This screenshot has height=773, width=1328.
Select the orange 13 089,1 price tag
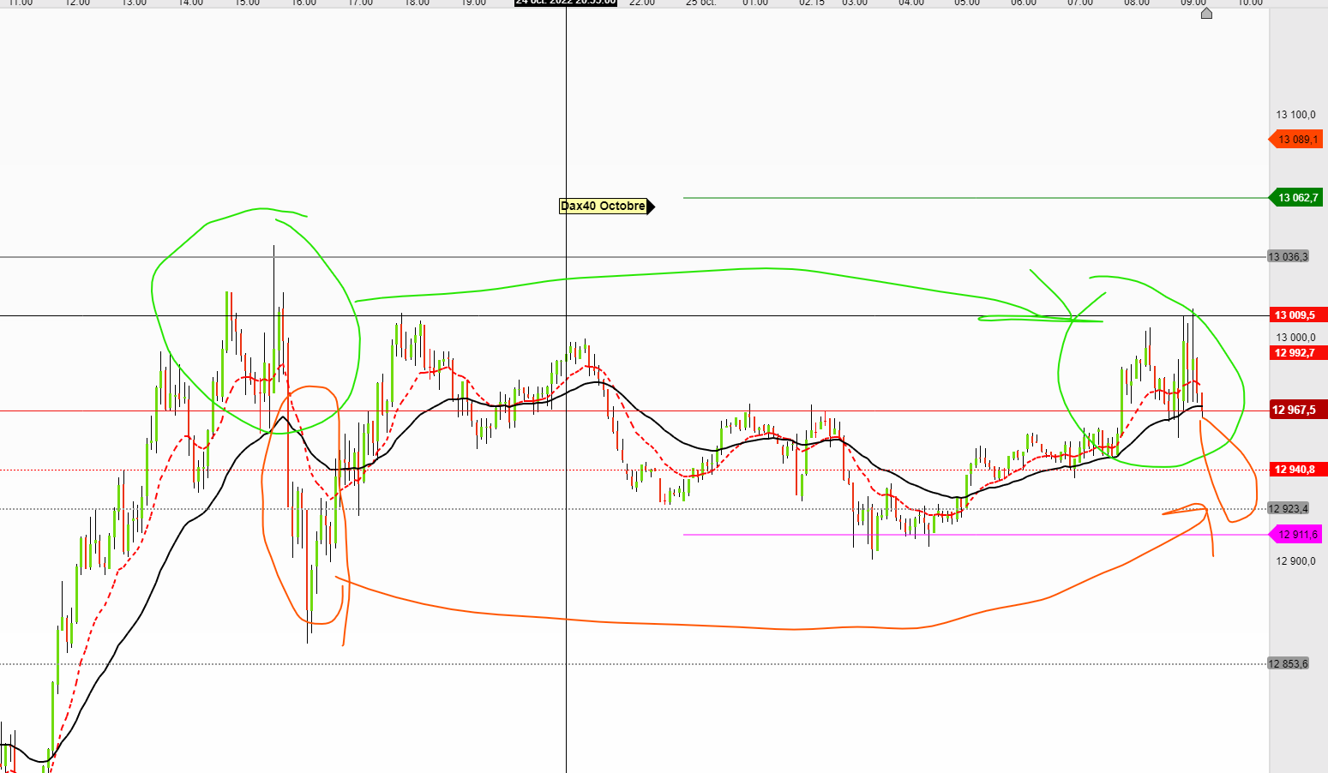[x=1295, y=139]
